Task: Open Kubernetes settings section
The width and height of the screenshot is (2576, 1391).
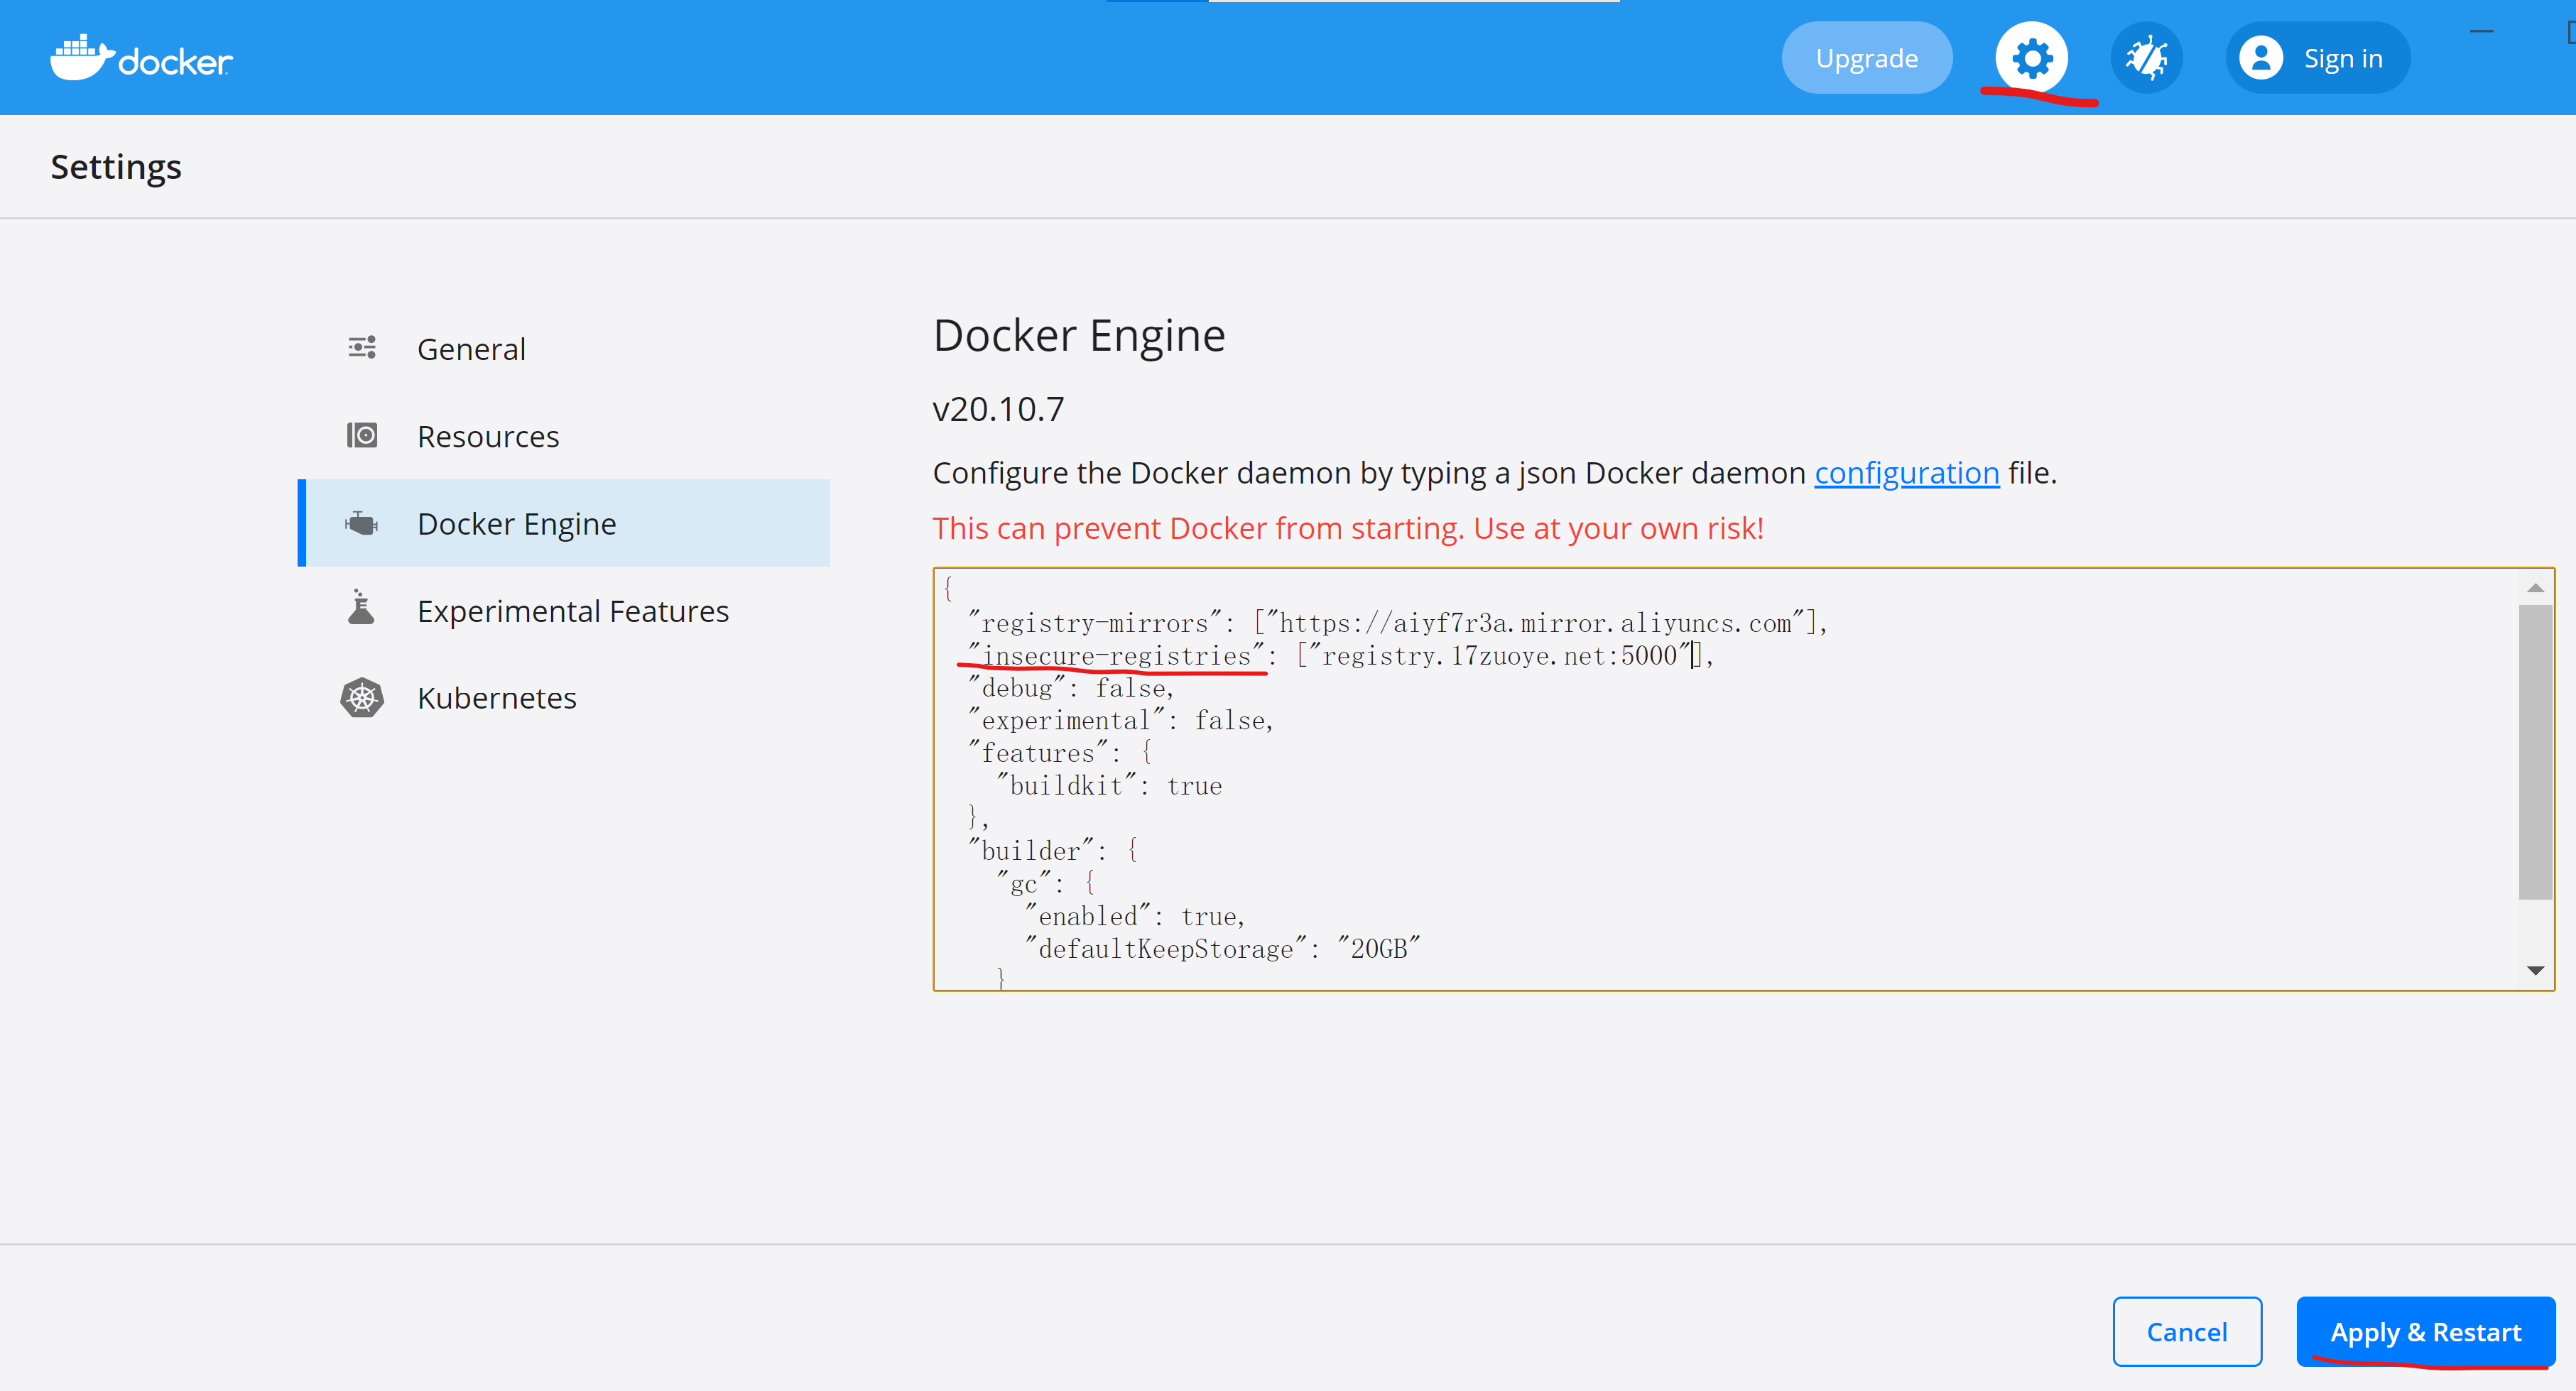Action: pyautogui.click(x=496, y=698)
